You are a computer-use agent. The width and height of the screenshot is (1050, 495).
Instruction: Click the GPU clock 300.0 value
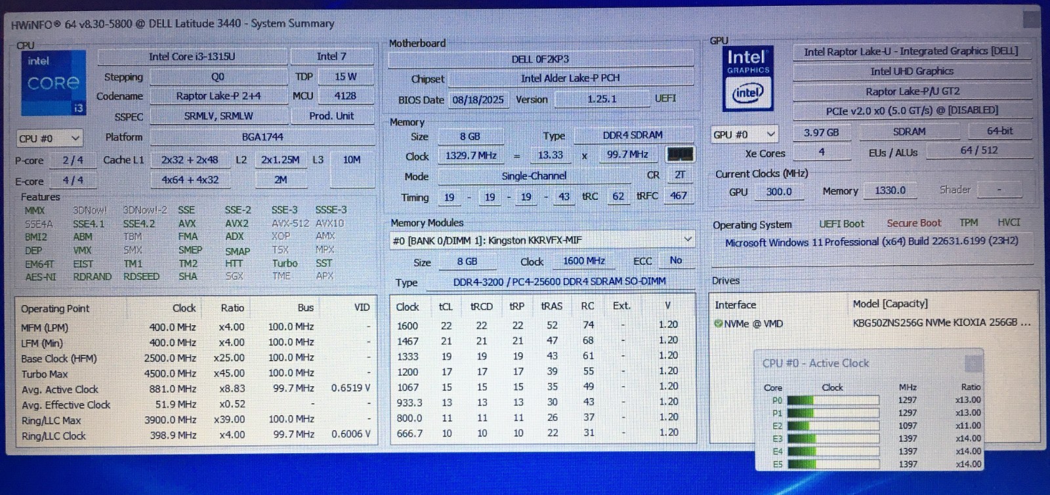[779, 191]
